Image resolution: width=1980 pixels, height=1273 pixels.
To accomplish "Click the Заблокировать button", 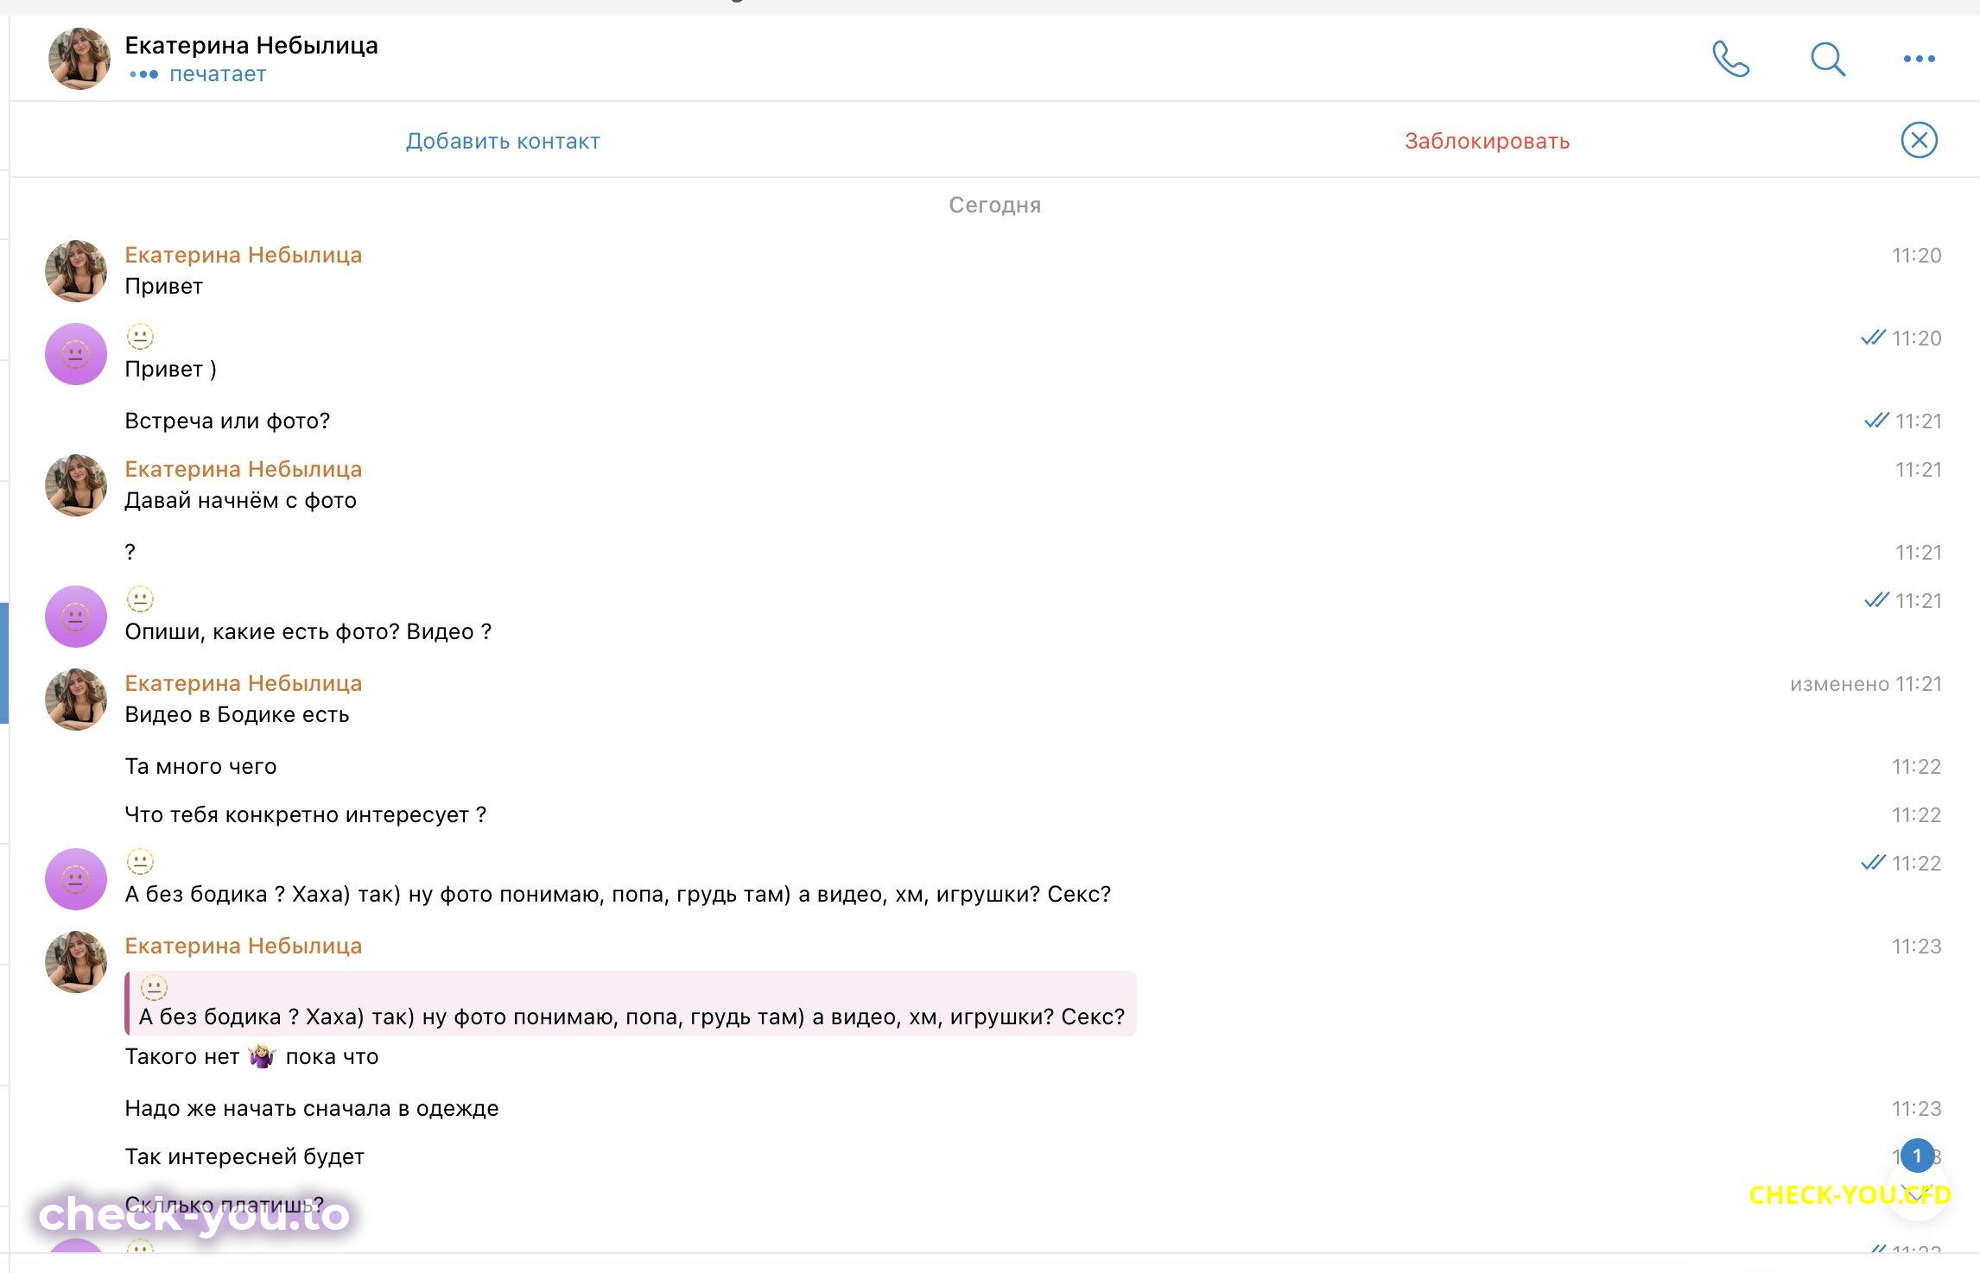I will click(1487, 141).
